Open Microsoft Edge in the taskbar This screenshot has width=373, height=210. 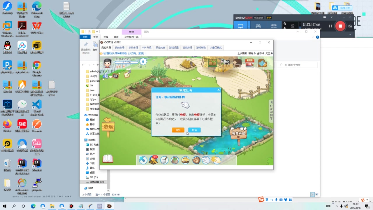pyautogui.click(x=34, y=206)
